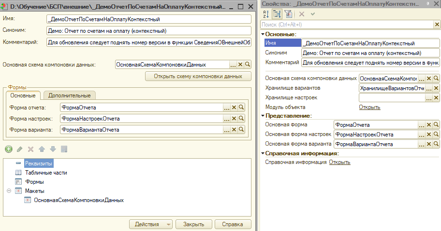Image resolution: width=441 pixels, height=231 pixels.
Task: Open the Хранилище вариантов magnifier in properties
Action: [x=437, y=88]
